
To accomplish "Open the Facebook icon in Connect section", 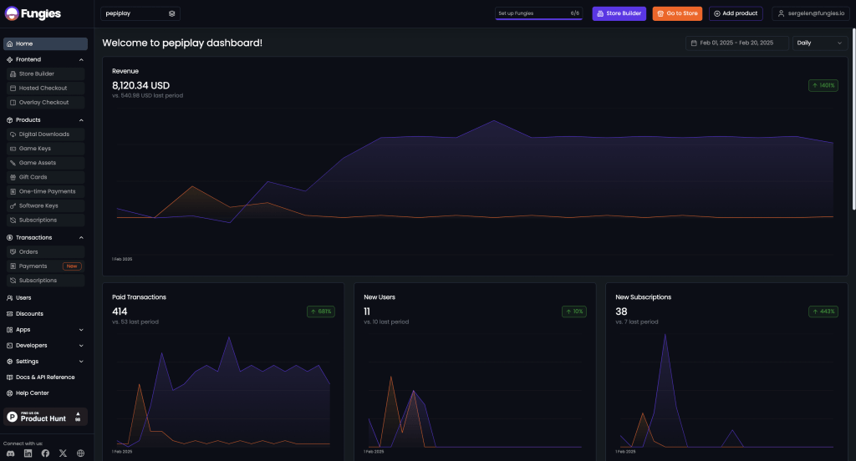I will (45, 453).
